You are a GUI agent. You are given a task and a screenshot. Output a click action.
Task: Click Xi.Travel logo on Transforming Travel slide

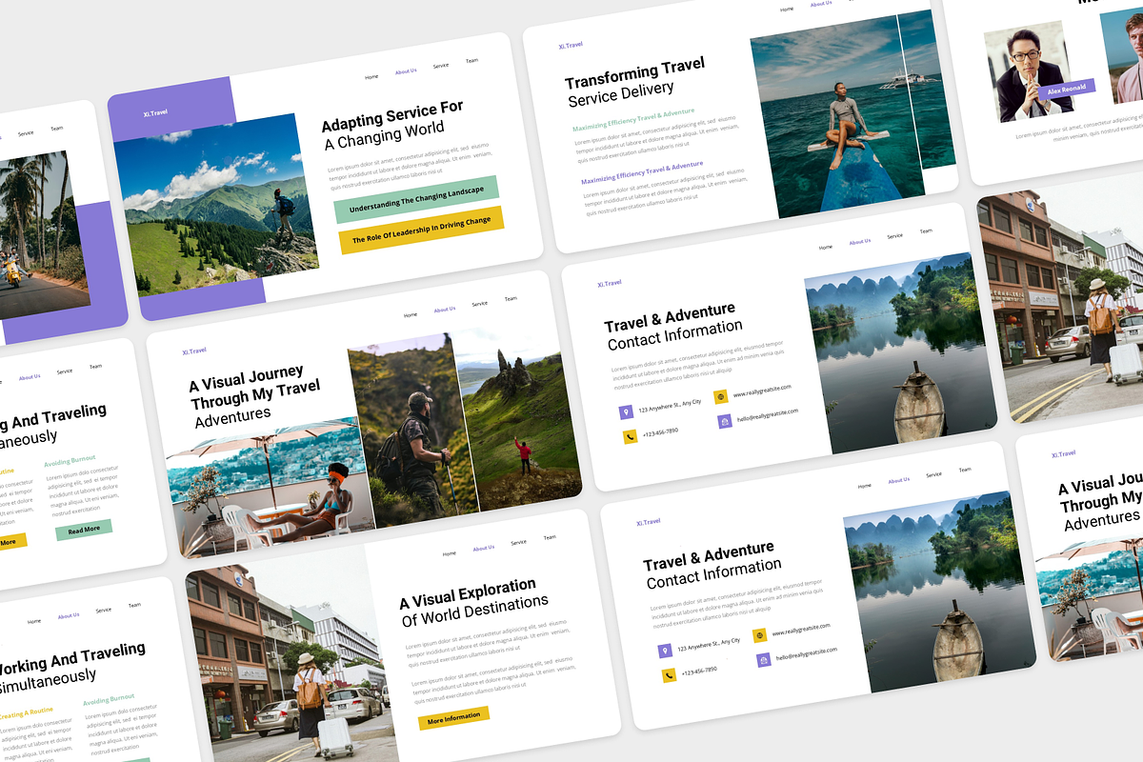[x=571, y=45]
